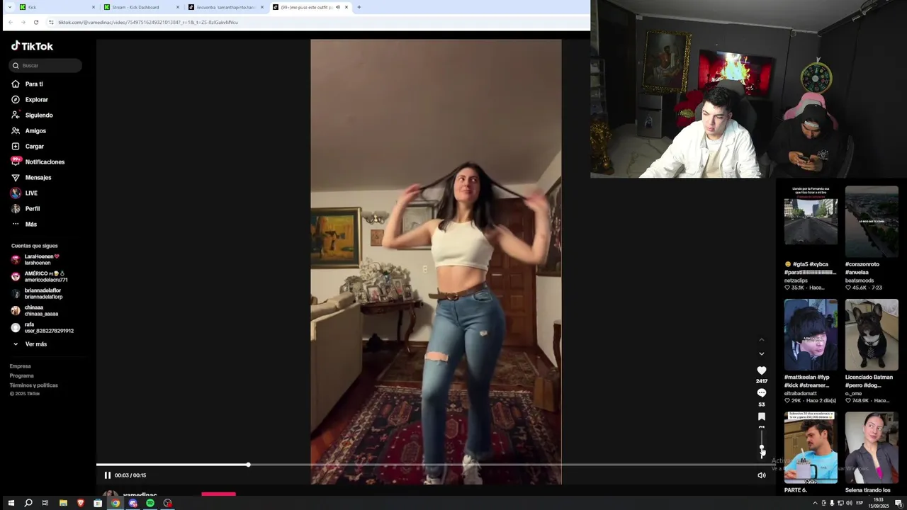Open the #mattkeelan #fyp recommended video

pyautogui.click(x=811, y=334)
